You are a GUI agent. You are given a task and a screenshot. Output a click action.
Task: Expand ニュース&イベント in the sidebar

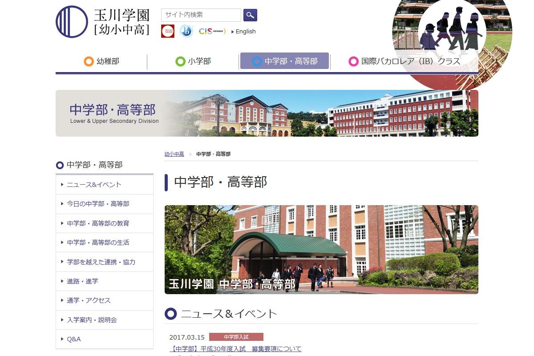[94, 185]
